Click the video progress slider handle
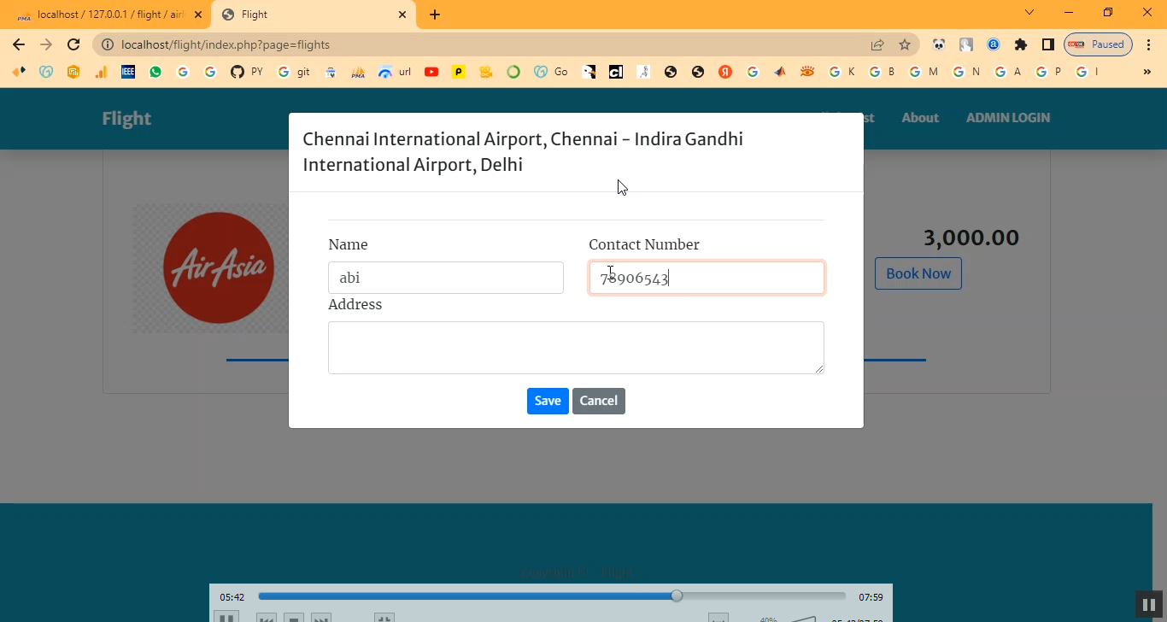The width and height of the screenshot is (1167, 622). click(677, 596)
